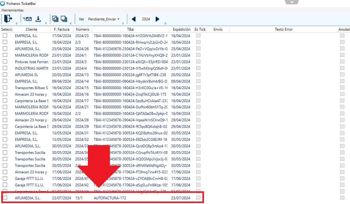
Task: Tick the checkbox for invoice 2024/13
Action: [x=5, y=75]
